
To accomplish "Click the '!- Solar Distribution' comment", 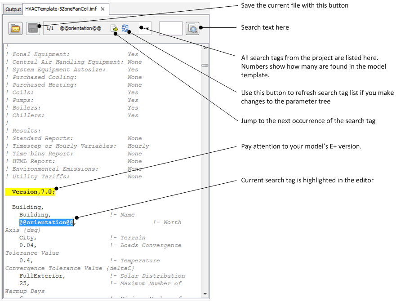I will (147, 276).
